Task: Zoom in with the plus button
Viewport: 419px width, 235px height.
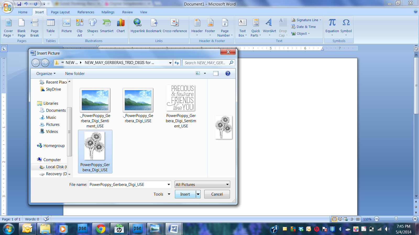Action: click(x=415, y=219)
